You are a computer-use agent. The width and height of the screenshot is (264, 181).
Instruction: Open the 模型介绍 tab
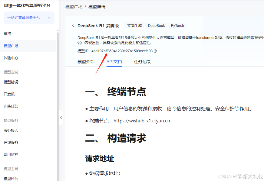click(x=86, y=62)
